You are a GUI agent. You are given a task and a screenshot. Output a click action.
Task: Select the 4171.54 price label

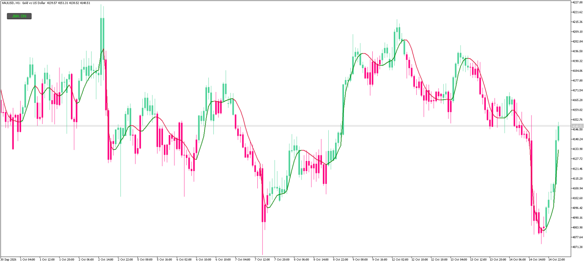(x=577, y=90)
